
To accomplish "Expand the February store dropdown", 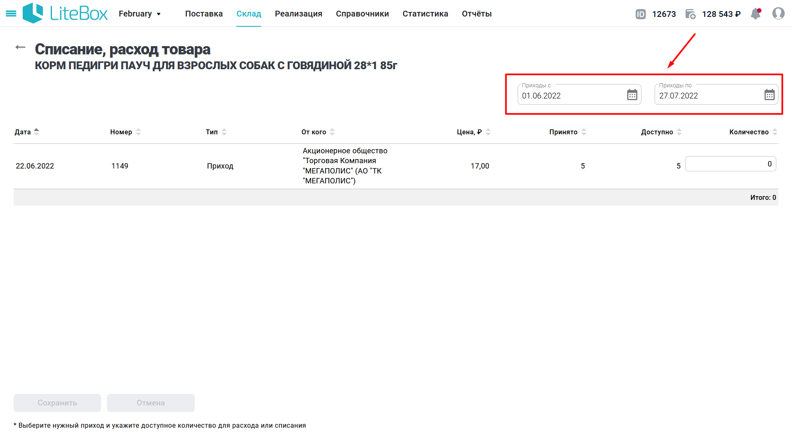I will coord(139,14).
